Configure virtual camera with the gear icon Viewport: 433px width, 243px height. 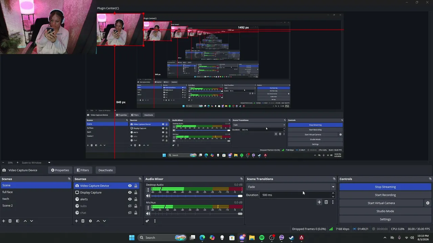click(x=428, y=203)
